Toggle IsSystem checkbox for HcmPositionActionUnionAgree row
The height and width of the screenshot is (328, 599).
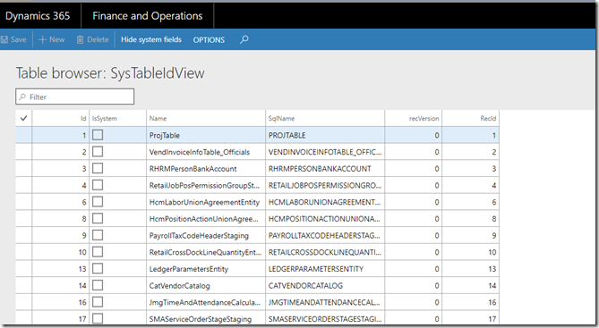tap(98, 218)
